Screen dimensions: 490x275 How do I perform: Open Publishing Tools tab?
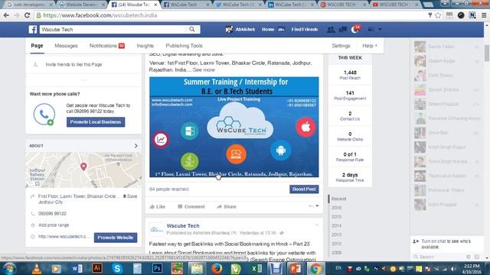coord(184,46)
